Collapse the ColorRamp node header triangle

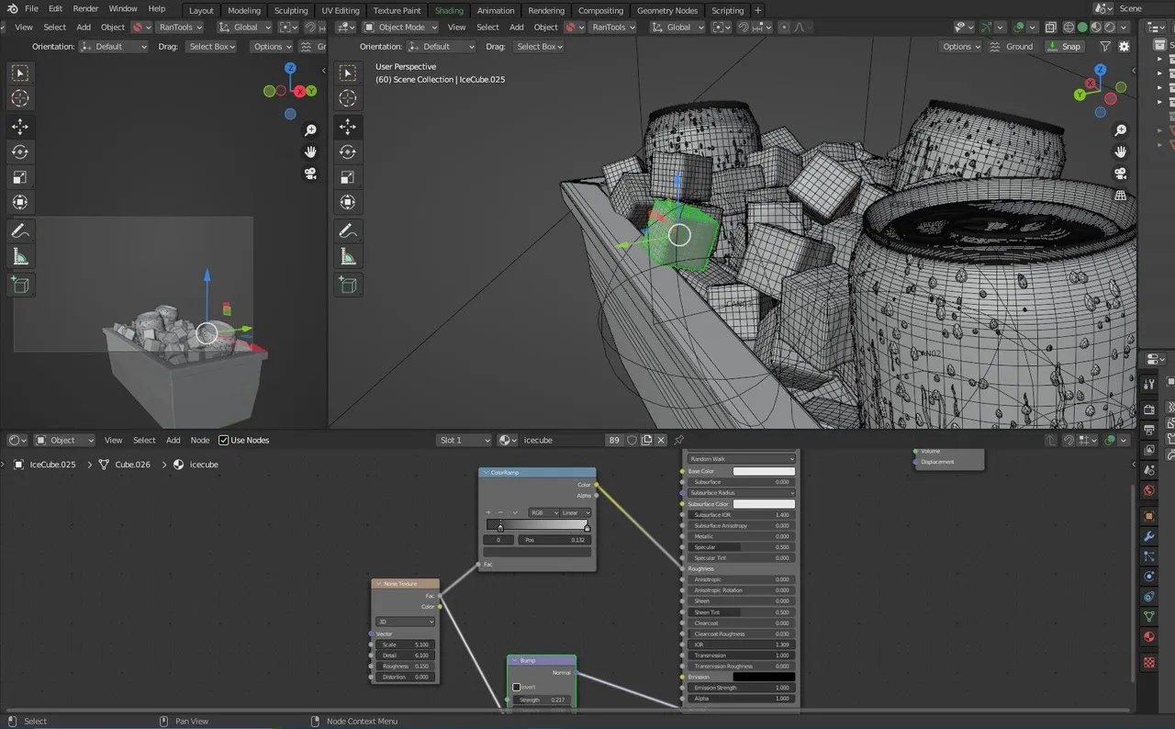pos(487,473)
